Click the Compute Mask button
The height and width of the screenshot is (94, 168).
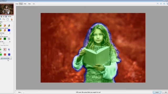[6, 58]
